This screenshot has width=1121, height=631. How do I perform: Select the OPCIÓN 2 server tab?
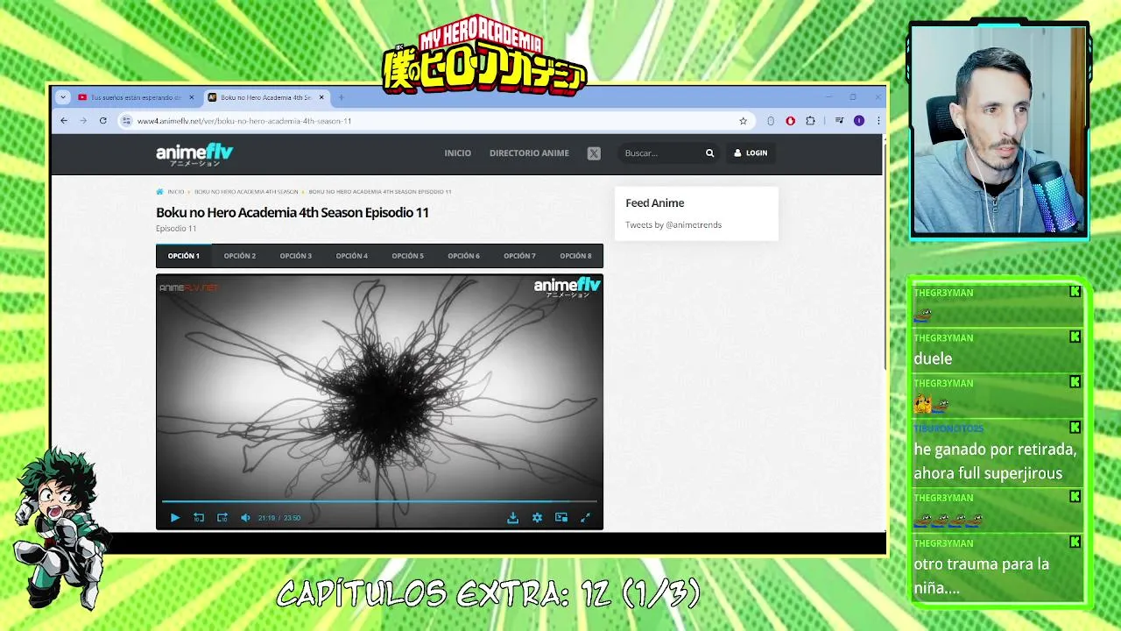[240, 256]
